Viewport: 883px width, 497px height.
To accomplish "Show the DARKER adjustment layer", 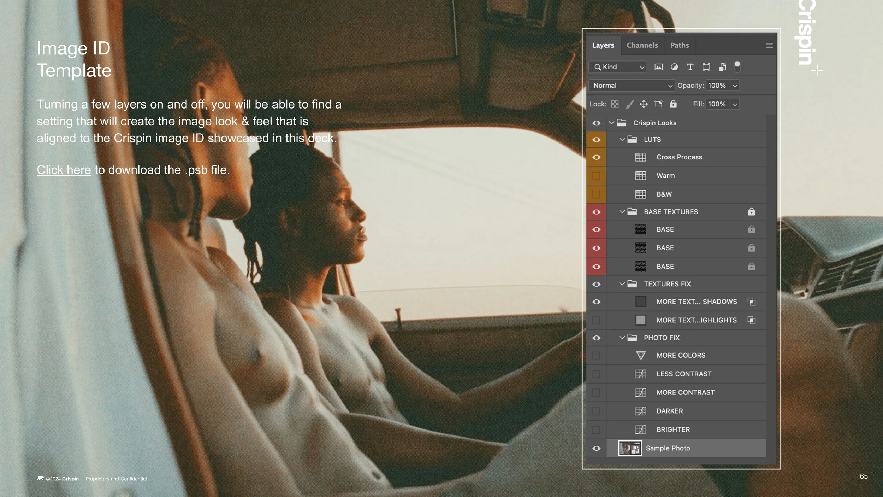I will 596,411.
